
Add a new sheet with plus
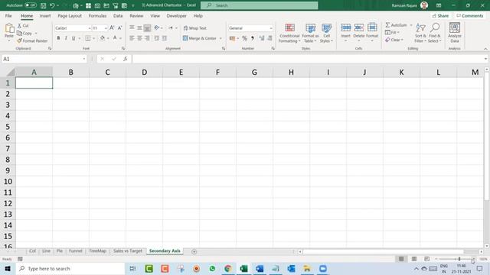pos(194,251)
